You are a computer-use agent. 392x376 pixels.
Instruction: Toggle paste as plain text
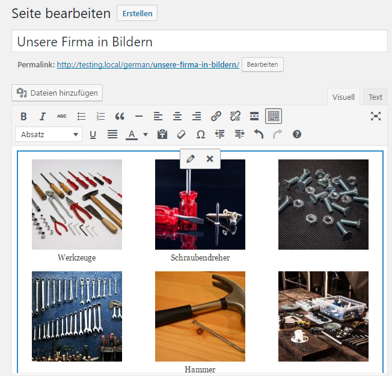(x=162, y=135)
